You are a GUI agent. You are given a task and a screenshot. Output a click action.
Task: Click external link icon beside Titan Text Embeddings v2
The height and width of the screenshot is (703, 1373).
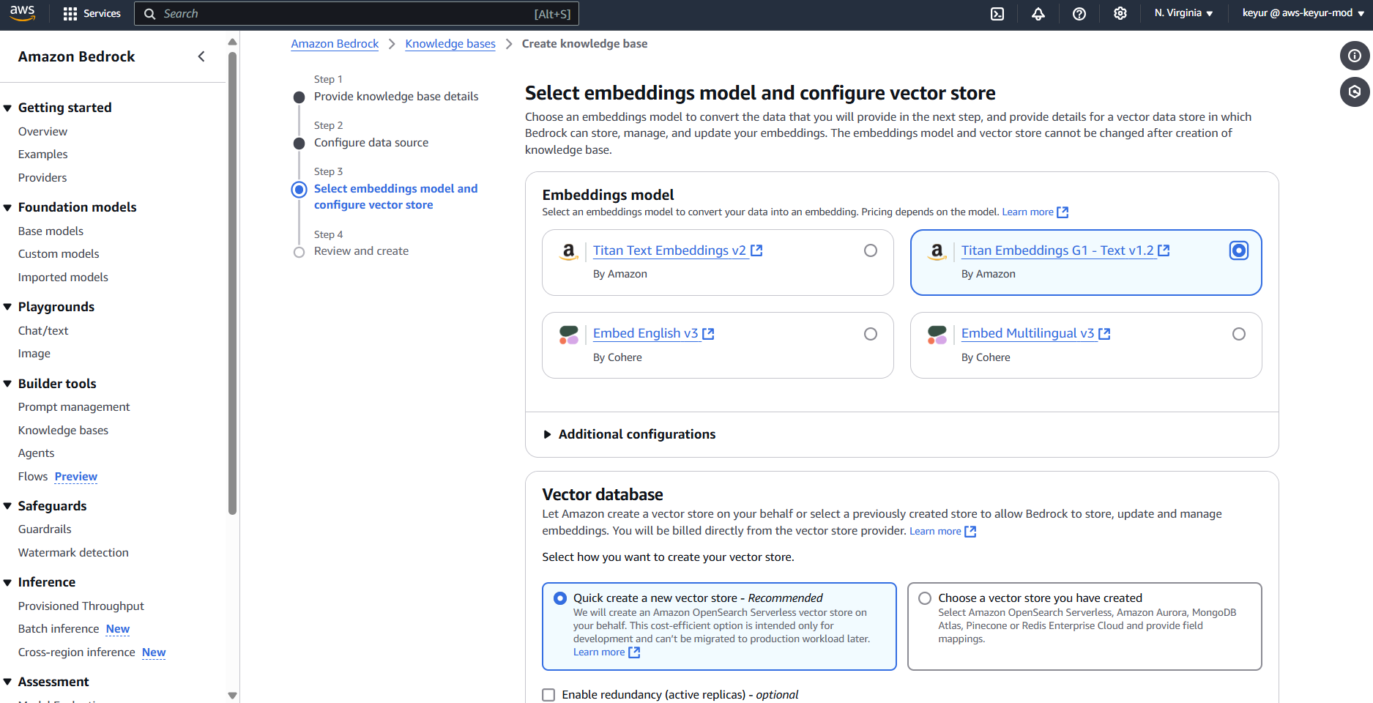click(756, 250)
